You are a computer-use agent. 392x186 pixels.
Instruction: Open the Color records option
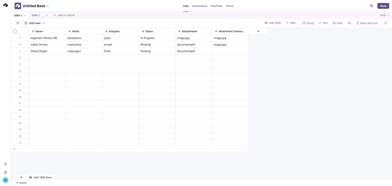[338, 23]
